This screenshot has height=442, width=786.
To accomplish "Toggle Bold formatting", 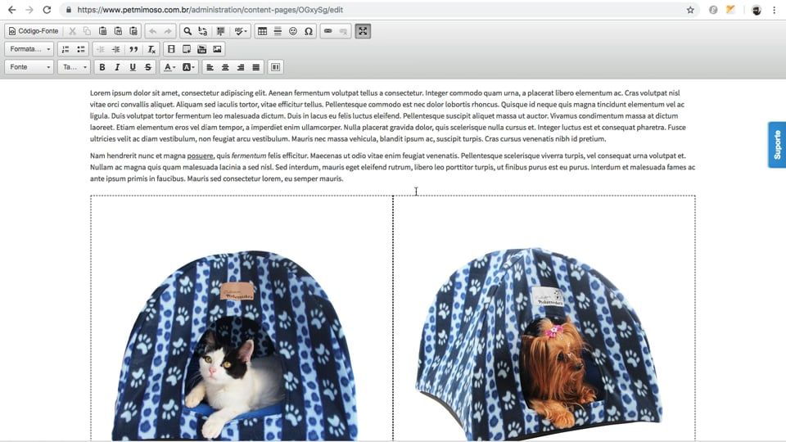I will click(x=102, y=67).
